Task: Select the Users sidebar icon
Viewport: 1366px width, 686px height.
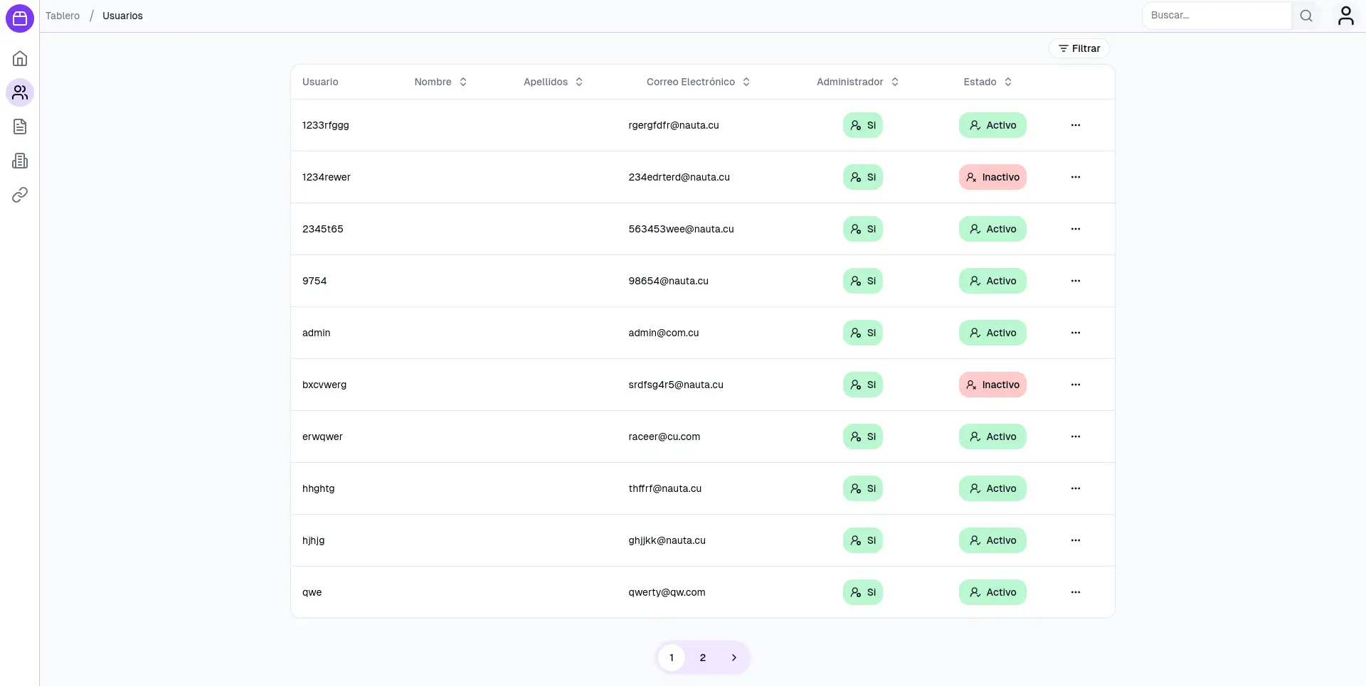Action: (x=20, y=92)
